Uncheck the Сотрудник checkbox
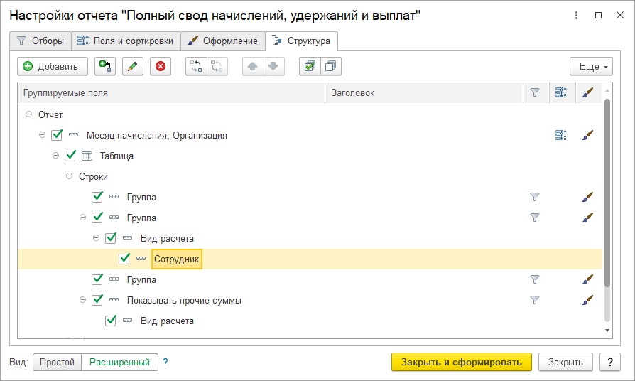This screenshot has width=635, height=381. (x=124, y=259)
